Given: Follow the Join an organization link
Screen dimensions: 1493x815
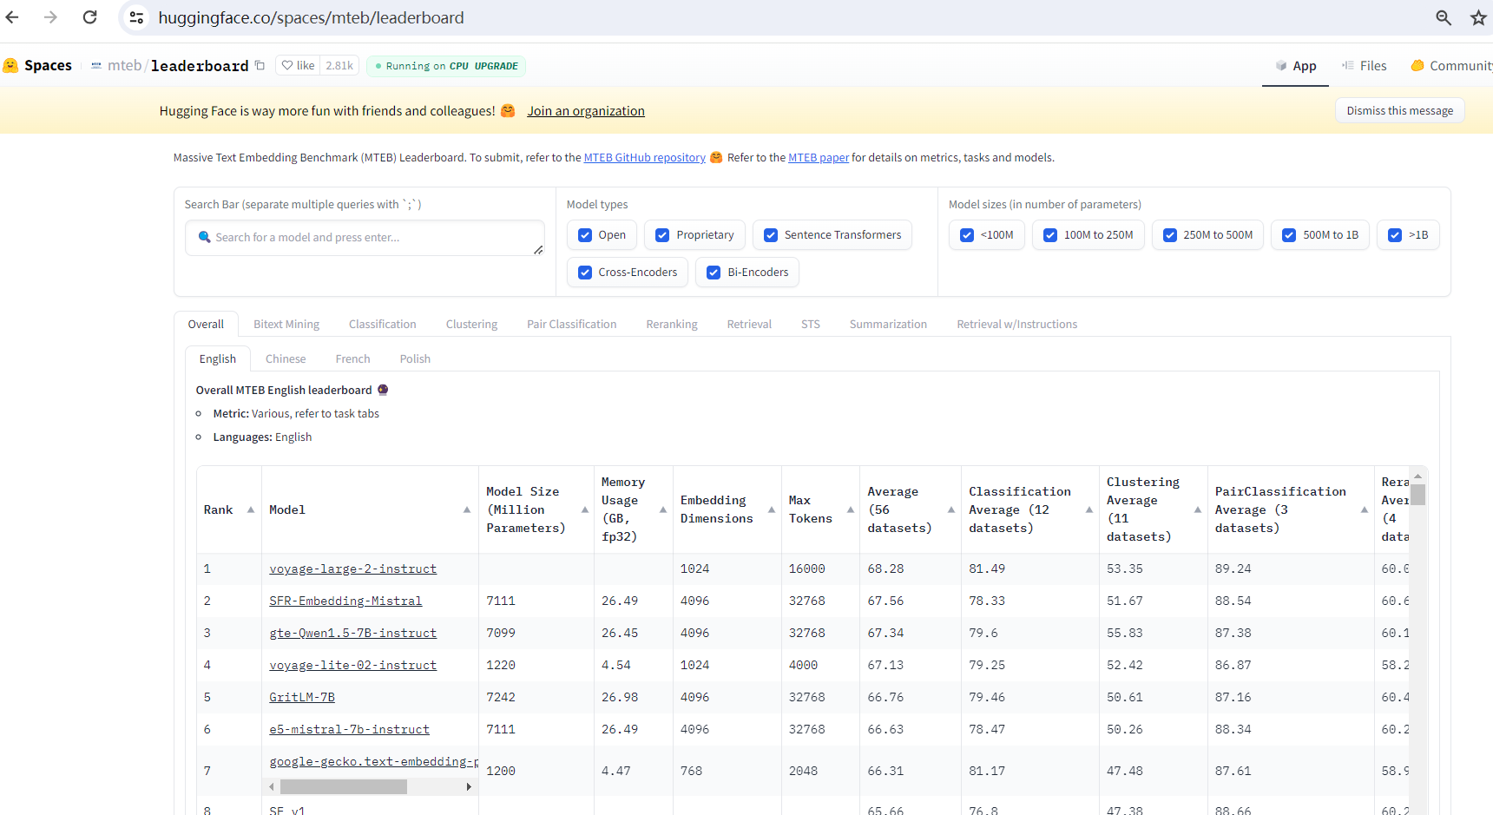Looking at the screenshot, I should tap(586, 111).
